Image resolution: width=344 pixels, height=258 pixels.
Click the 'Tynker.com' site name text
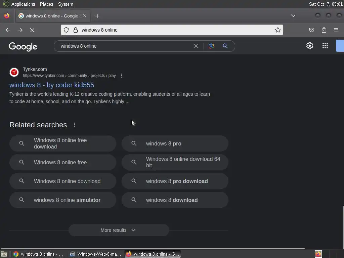click(x=35, y=69)
